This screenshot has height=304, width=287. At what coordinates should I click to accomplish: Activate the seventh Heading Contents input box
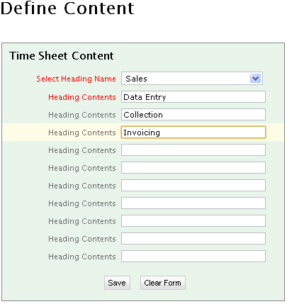pos(193,203)
